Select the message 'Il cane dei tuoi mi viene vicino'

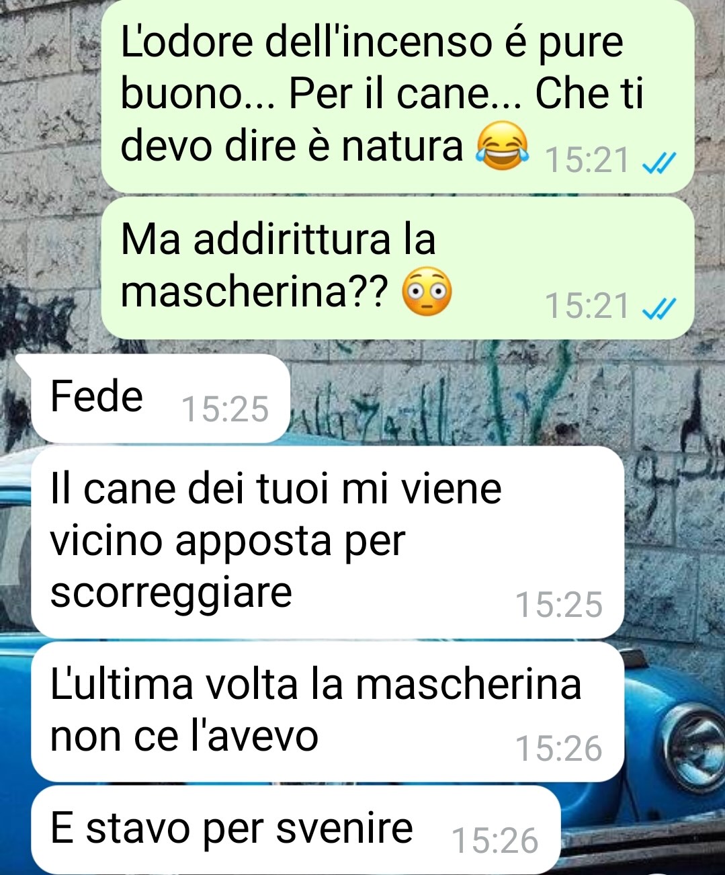(x=328, y=542)
